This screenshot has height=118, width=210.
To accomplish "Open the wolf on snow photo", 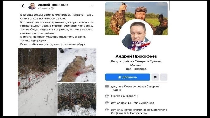I will click(x=77, y=65).
